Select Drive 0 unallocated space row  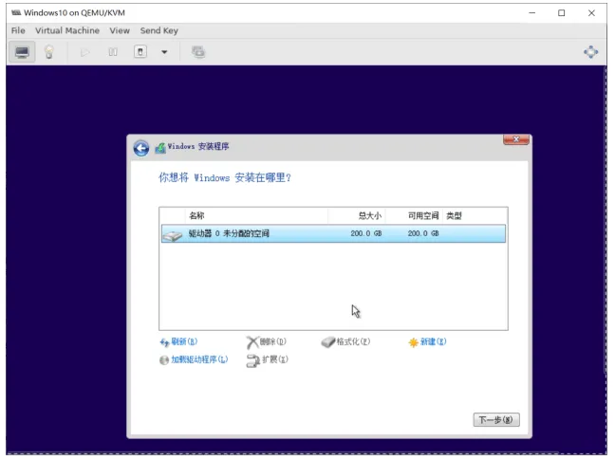click(x=333, y=233)
